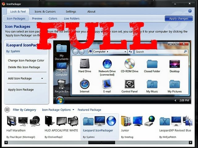
Task: Click the recent pages arrow beside nav buttons
Action: point(86,52)
